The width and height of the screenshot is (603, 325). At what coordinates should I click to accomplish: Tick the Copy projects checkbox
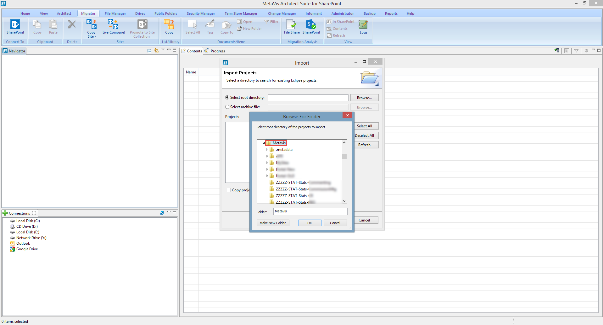pyautogui.click(x=229, y=190)
